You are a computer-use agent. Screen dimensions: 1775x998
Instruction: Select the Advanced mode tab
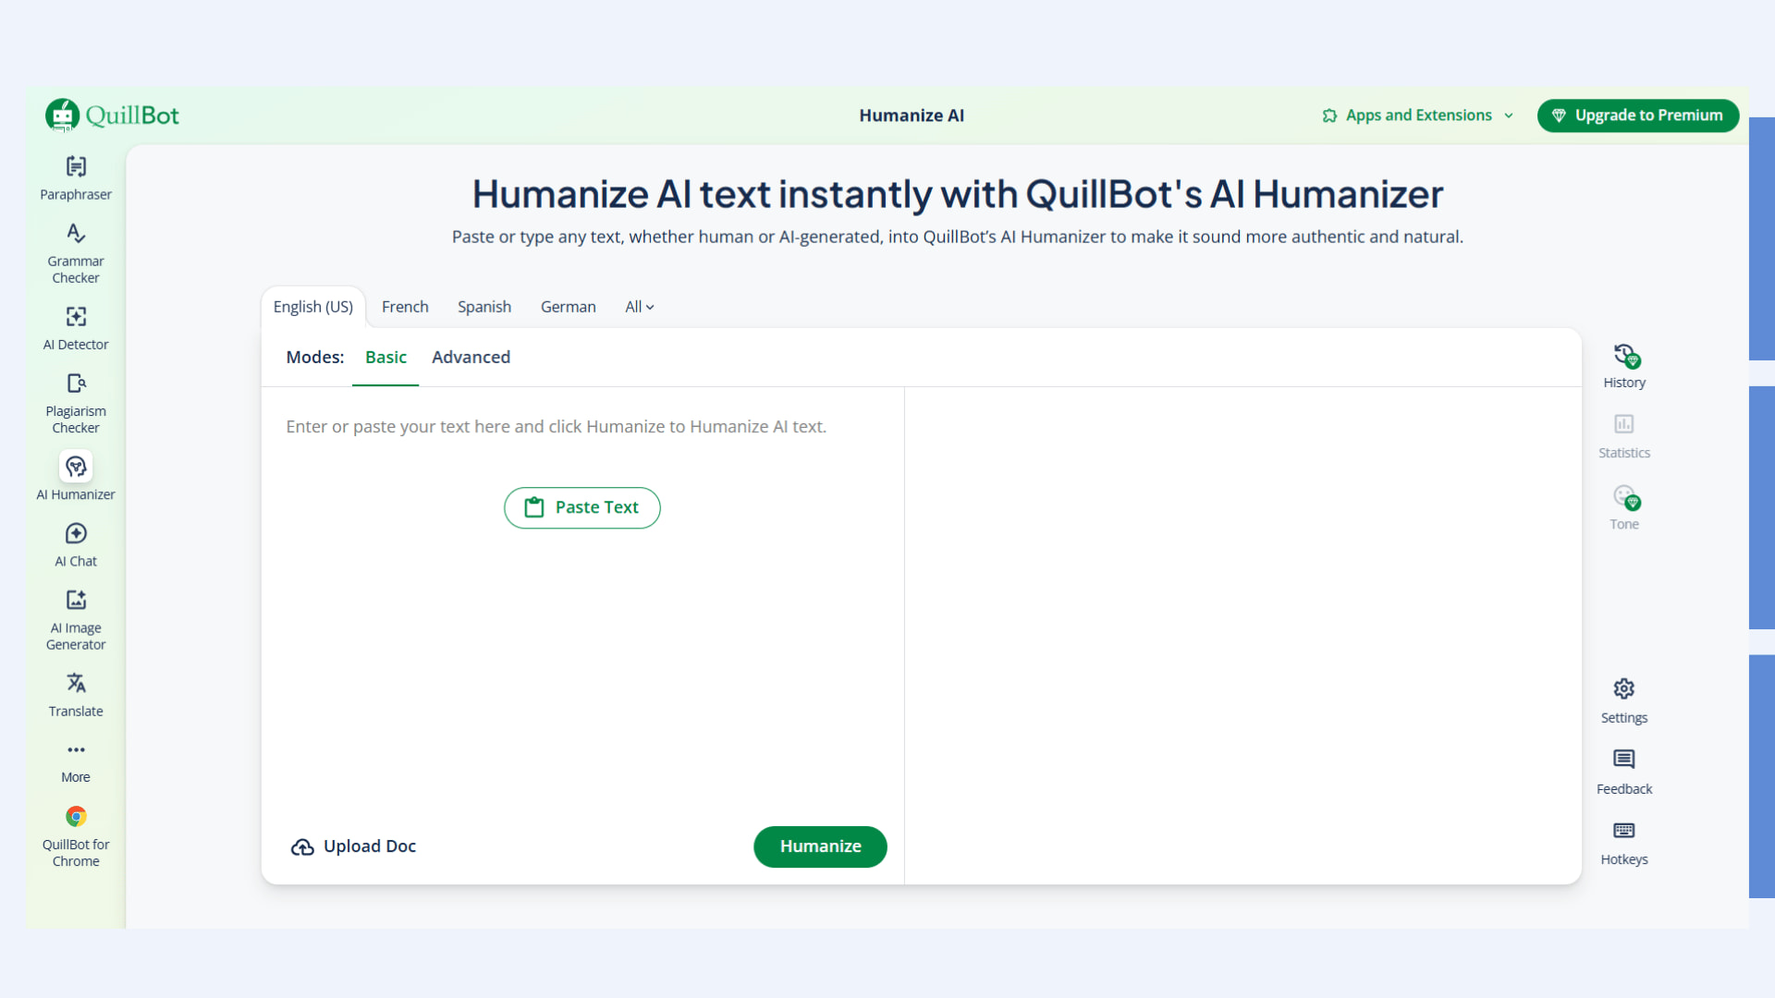pyautogui.click(x=471, y=357)
